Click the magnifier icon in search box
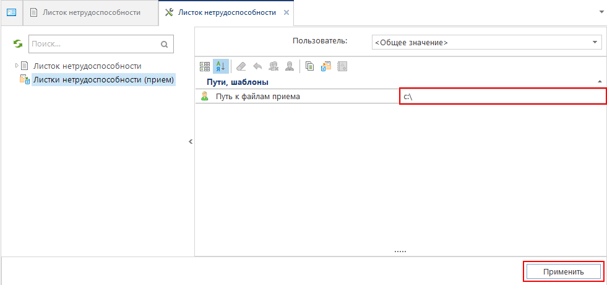Image resolution: width=607 pixels, height=285 pixels. coord(164,44)
